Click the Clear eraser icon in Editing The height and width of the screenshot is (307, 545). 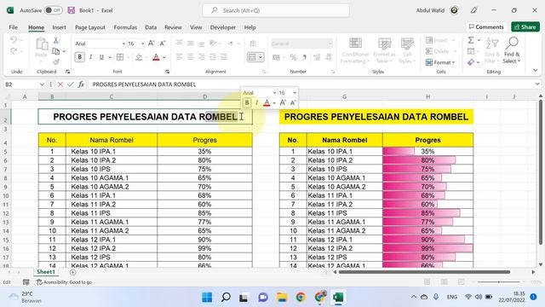point(471,62)
